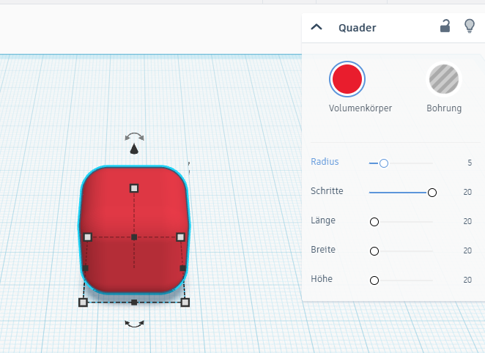Screen dimensions: 485x353
Task: Click the right white corner handle on the cube
Action: pyautogui.click(x=180, y=237)
